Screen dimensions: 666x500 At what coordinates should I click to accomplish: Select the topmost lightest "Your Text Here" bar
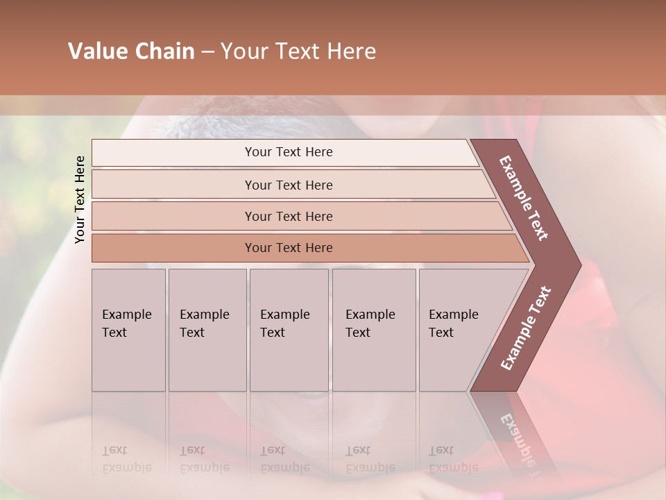tap(288, 152)
